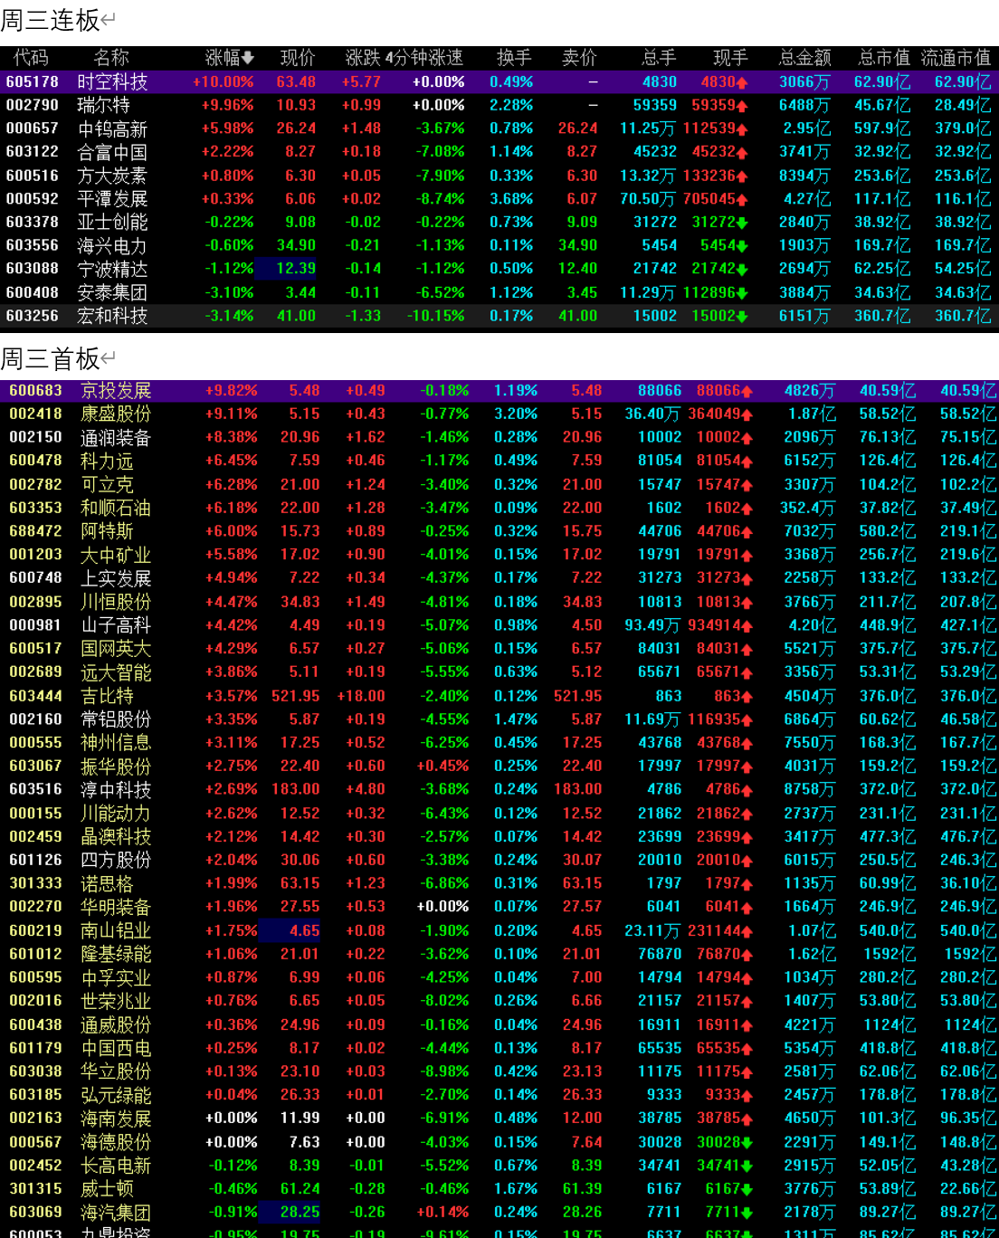The width and height of the screenshot is (999, 1238).
Task: Open stock code 603444 吉比特
Action: tap(35, 696)
